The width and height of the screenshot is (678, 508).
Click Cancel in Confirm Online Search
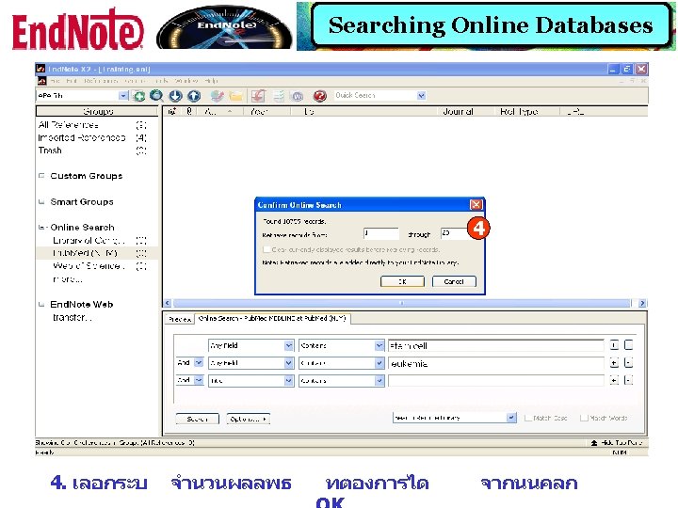(x=454, y=281)
